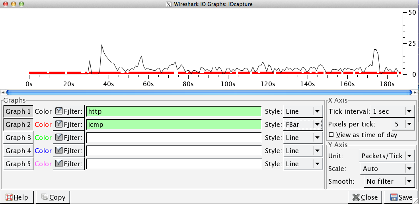The width and height of the screenshot is (419, 204).
Task: Check View as time of day
Action: click(363, 135)
